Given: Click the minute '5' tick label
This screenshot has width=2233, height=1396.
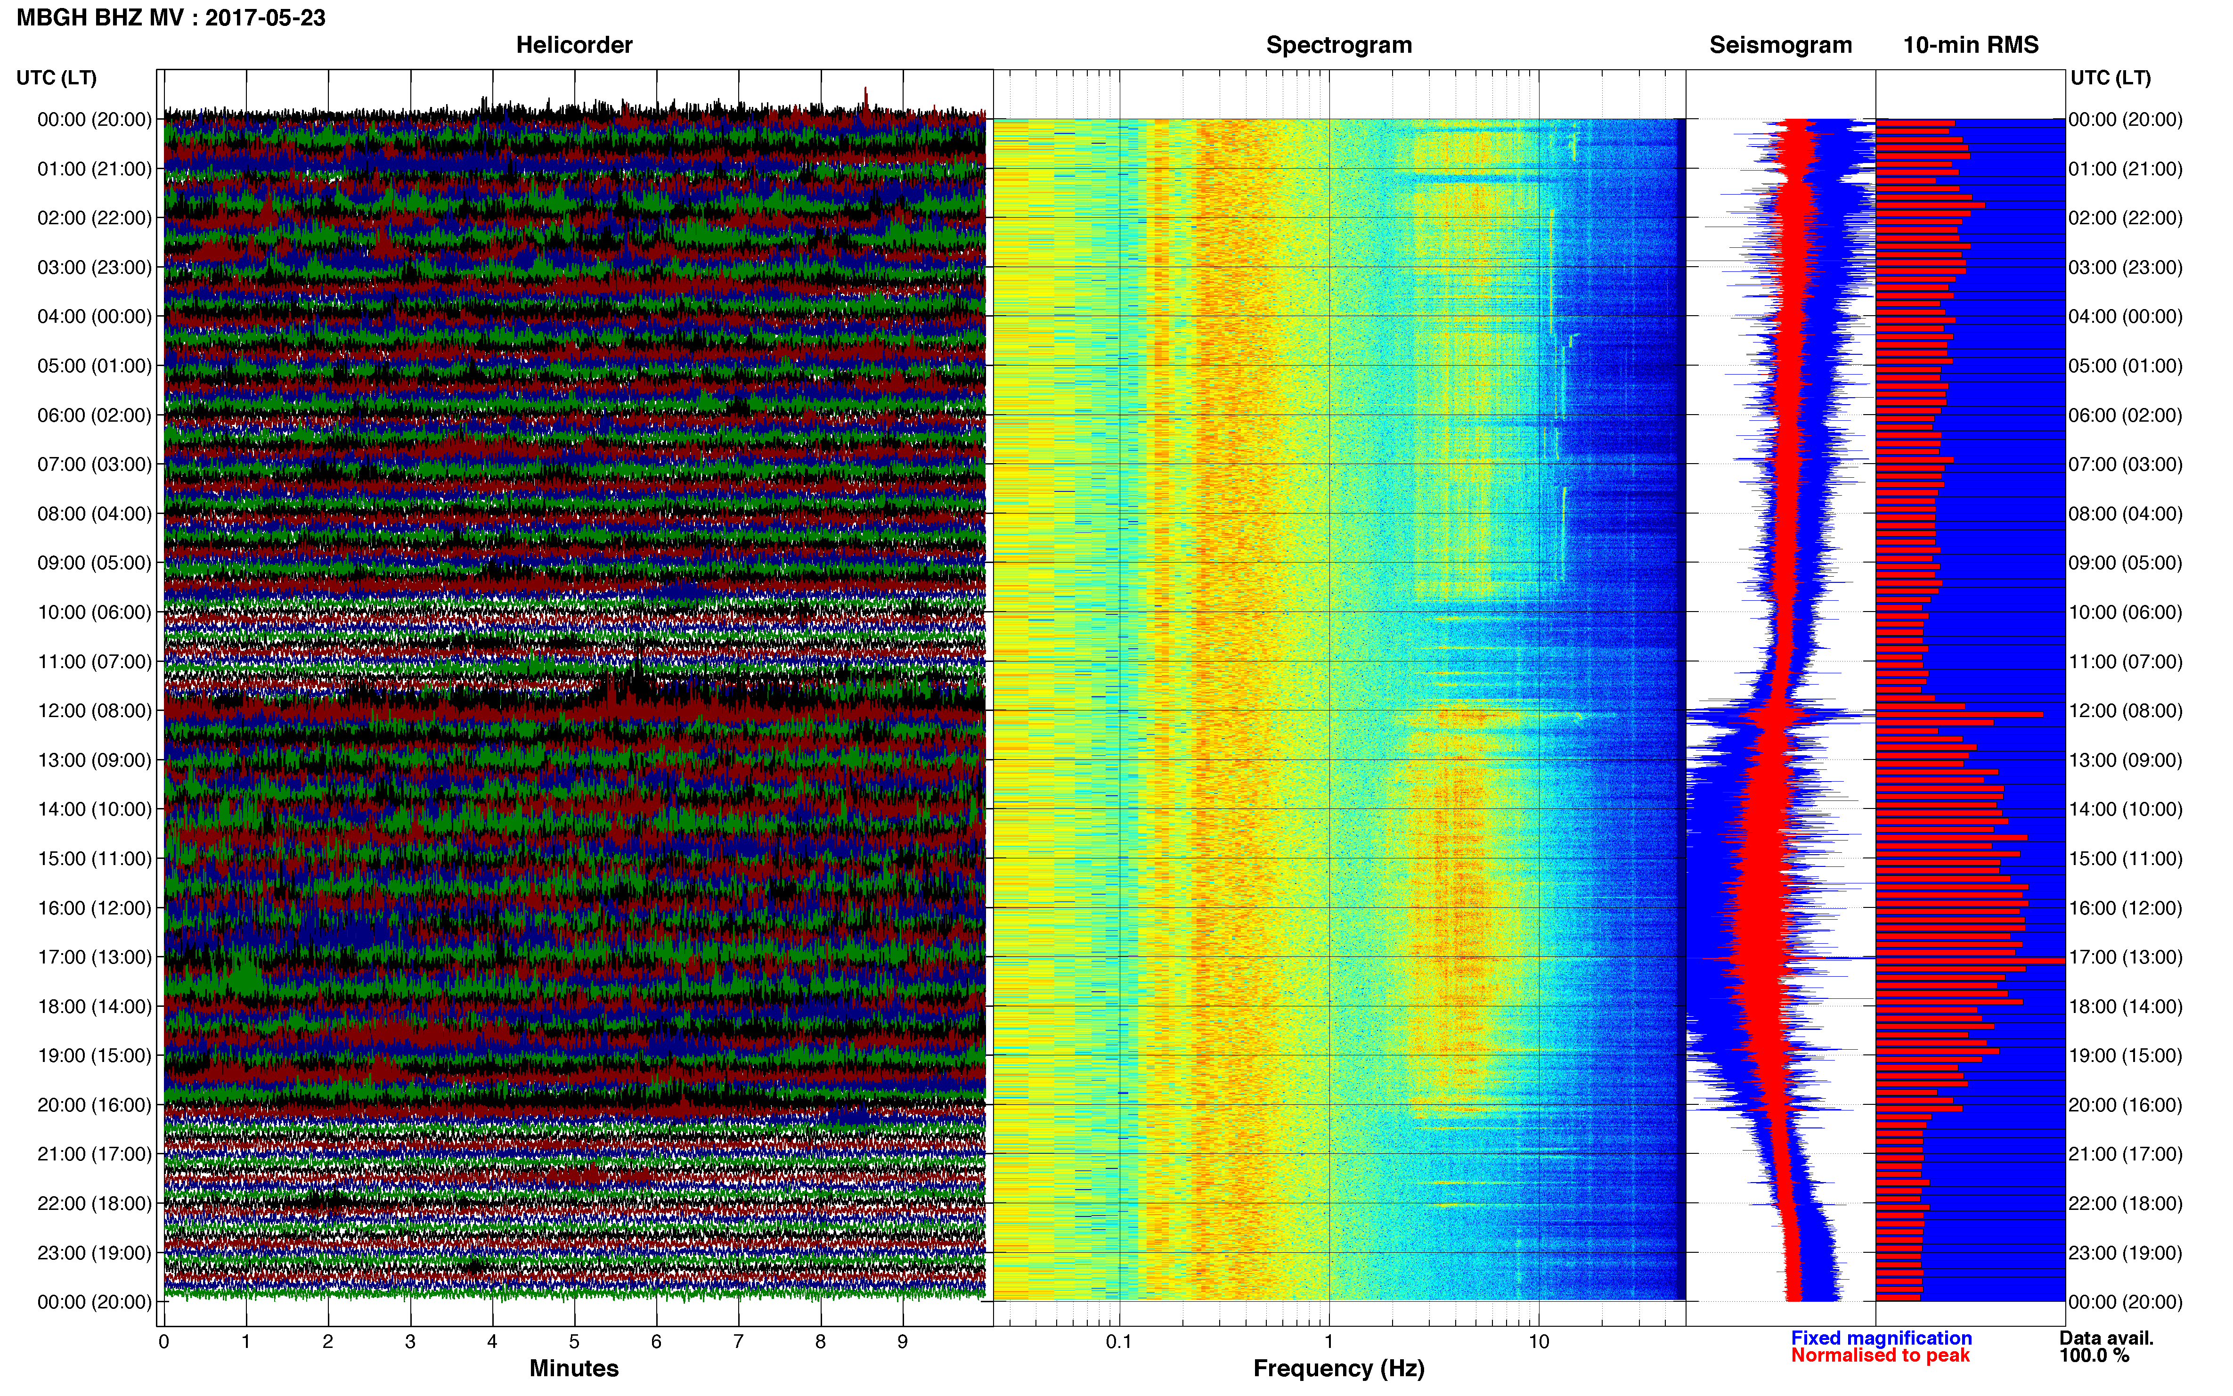Looking at the screenshot, I should 574,1341.
